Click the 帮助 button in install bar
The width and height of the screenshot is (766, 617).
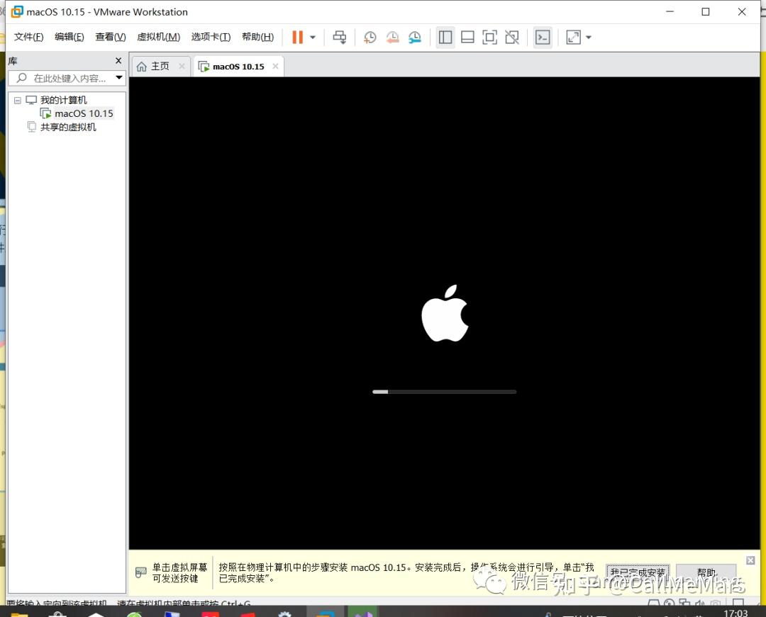pyautogui.click(x=706, y=572)
